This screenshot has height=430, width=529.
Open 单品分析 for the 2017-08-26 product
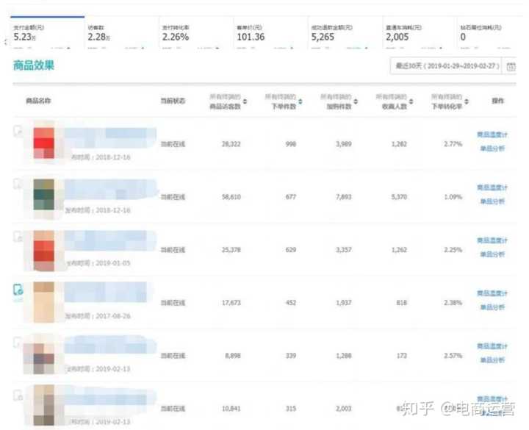click(492, 307)
